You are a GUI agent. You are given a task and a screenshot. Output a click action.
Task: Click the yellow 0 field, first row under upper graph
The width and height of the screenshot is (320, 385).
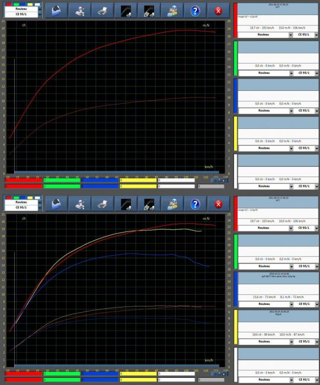pyautogui.click(x=138, y=180)
